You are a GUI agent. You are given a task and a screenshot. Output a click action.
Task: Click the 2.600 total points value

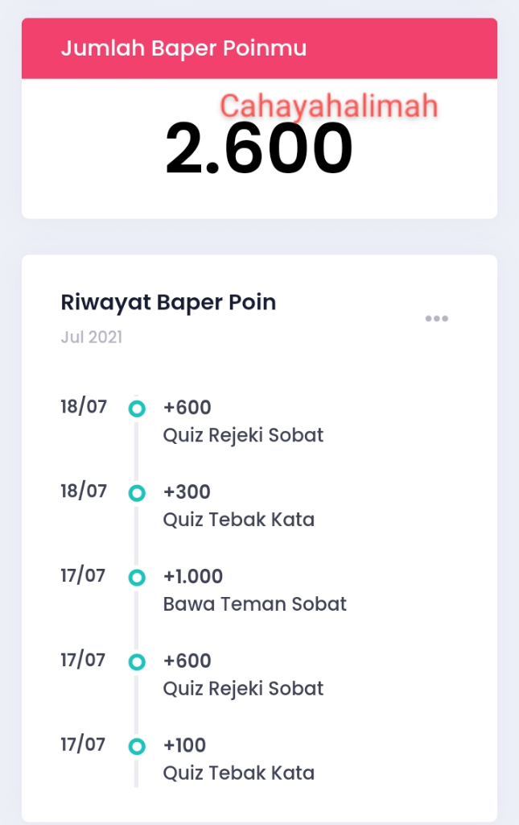(259, 151)
